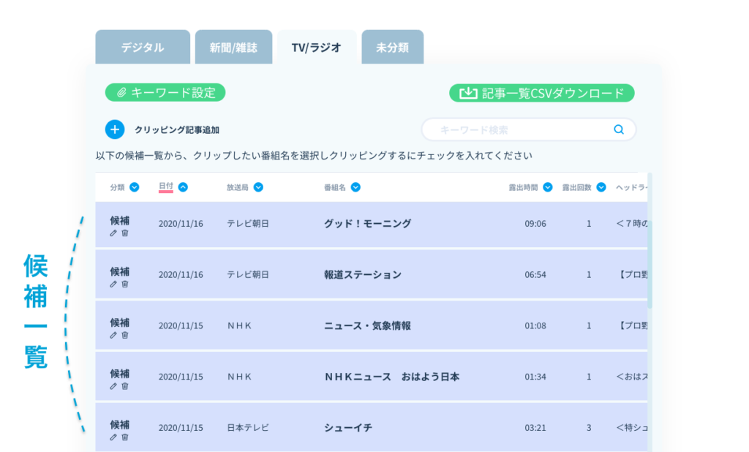This screenshot has width=749, height=452.
Task: Switch to the 新聞/雑誌 tab
Action: tap(233, 48)
